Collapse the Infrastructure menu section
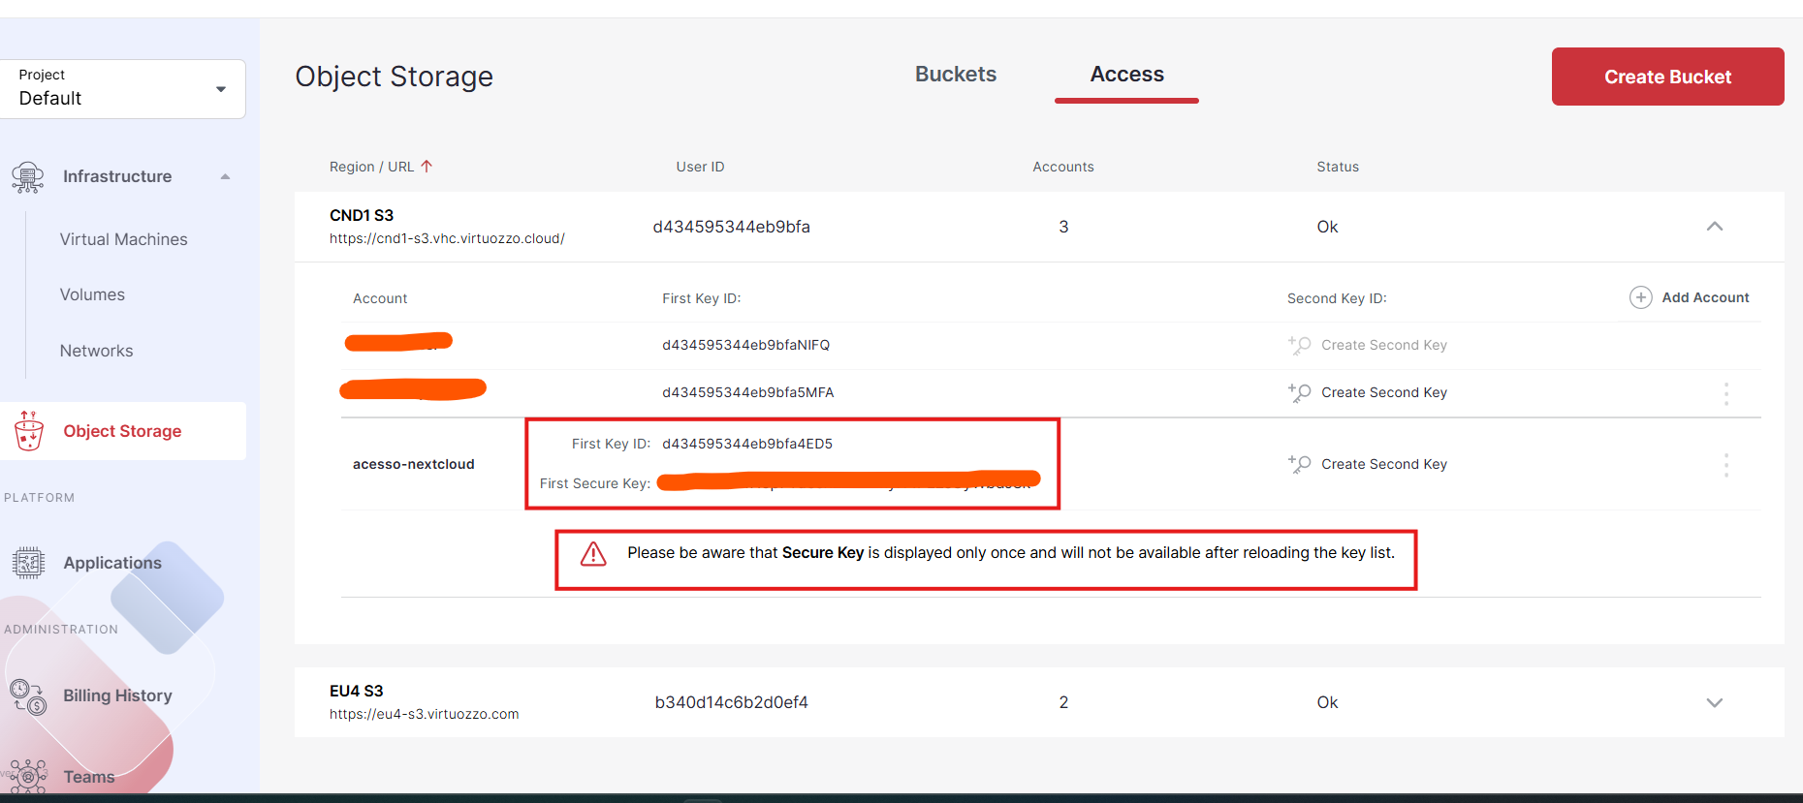The height and width of the screenshot is (803, 1803). (225, 176)
